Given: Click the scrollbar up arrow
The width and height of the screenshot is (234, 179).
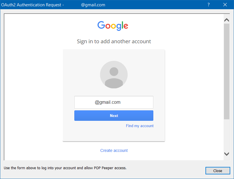Looking at the screenshot, I should [227, 20].
